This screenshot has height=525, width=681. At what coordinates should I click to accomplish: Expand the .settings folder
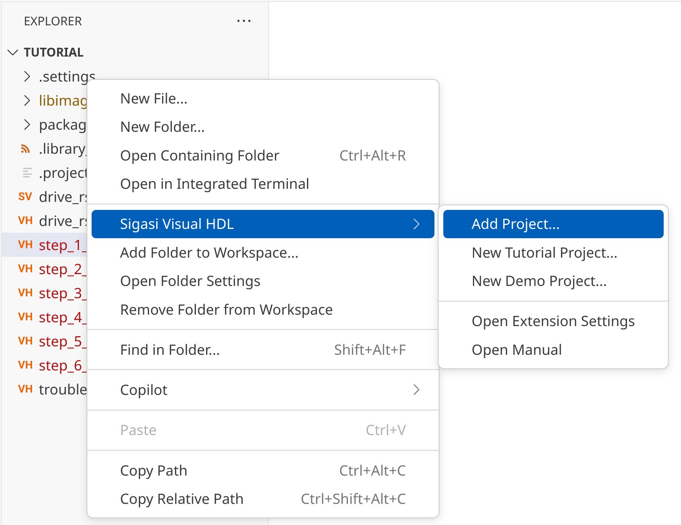pos(27,76)
